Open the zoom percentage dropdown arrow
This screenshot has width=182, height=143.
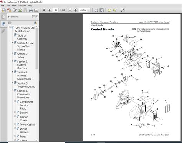89,10
